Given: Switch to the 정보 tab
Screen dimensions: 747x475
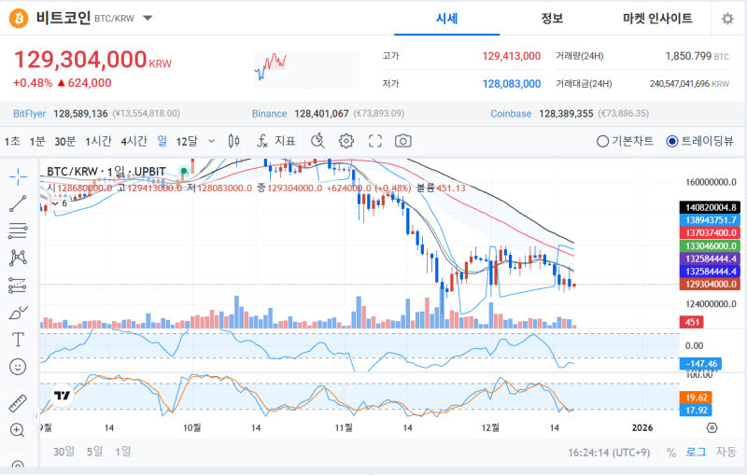Looking at the screenshot, I should 552,19.
